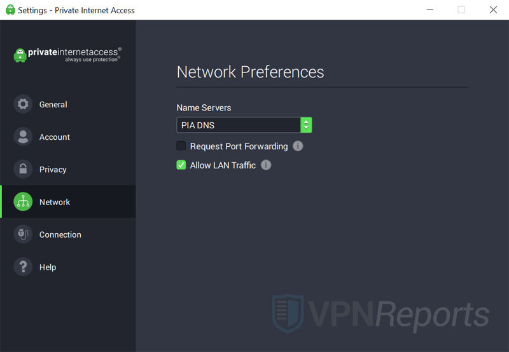The image size is (509, 352).
Task: Open the General settings tab
Action: [x=53, y=104]
